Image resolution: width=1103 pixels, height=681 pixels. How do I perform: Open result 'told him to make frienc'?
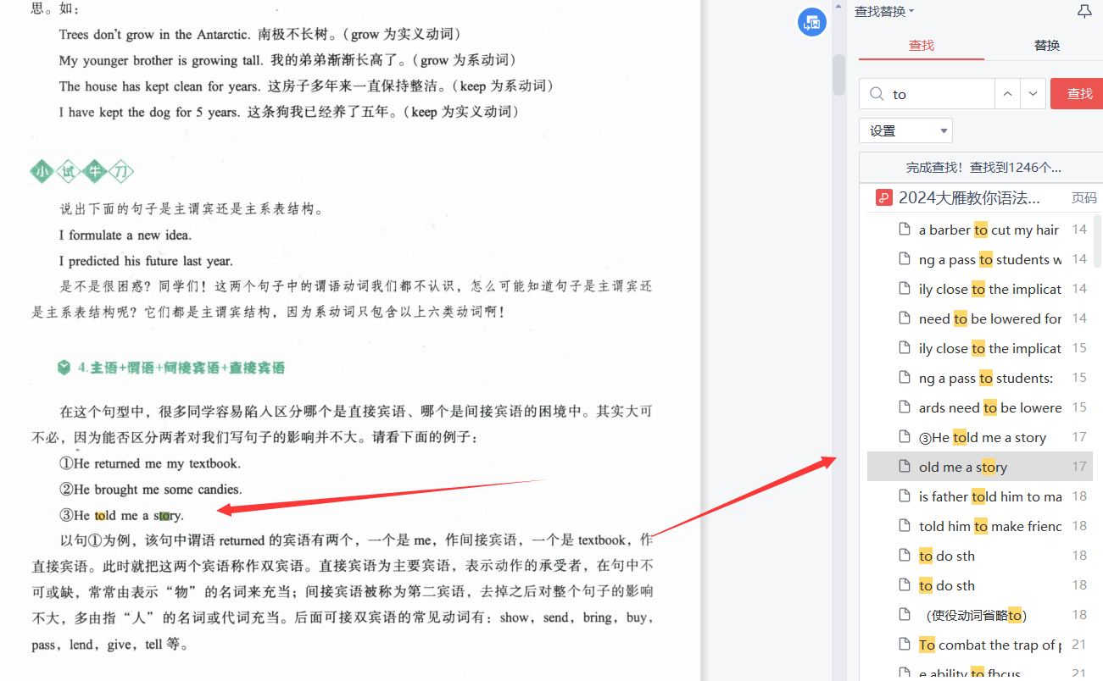[x=980, y=526]
